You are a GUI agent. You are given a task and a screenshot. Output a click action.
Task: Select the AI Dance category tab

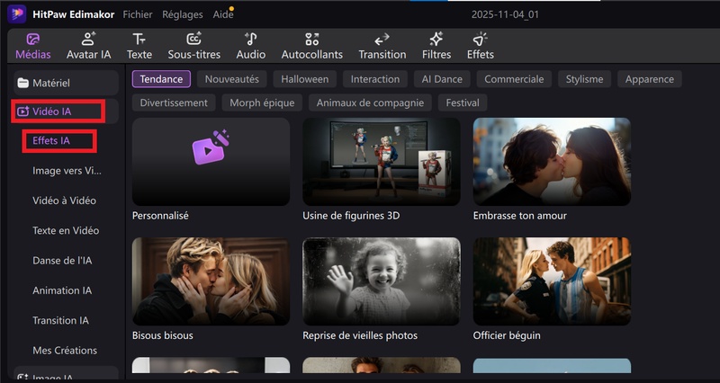coord(442,79)
